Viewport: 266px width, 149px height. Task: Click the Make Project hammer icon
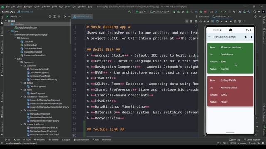(x=130, y=12)
